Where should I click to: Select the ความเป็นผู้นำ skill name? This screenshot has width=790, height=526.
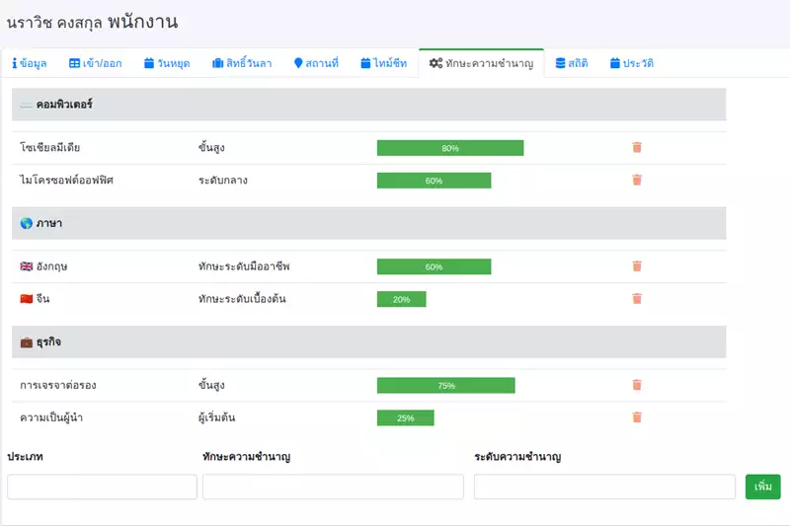[x=51, y=417]
